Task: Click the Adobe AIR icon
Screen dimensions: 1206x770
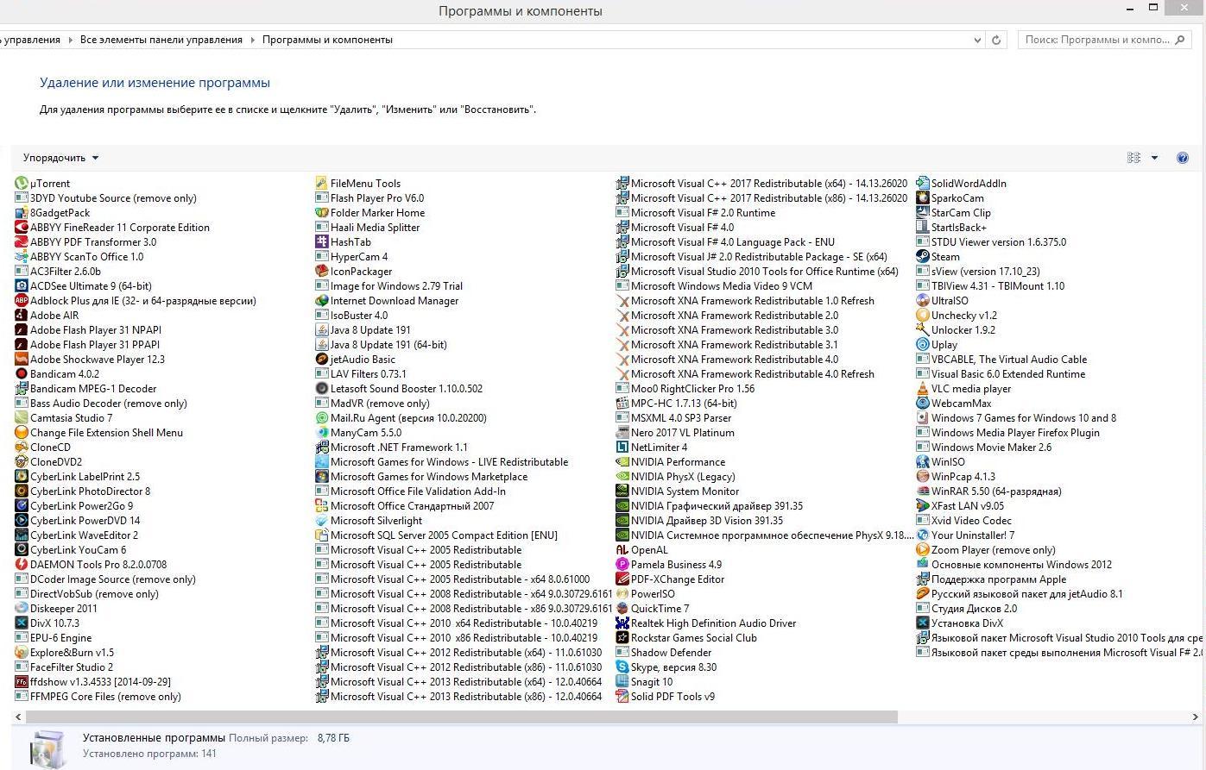Action: (x=22, y=315)
